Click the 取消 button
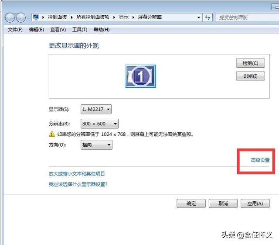The image size is (279, 245). [x=223, y=204]
